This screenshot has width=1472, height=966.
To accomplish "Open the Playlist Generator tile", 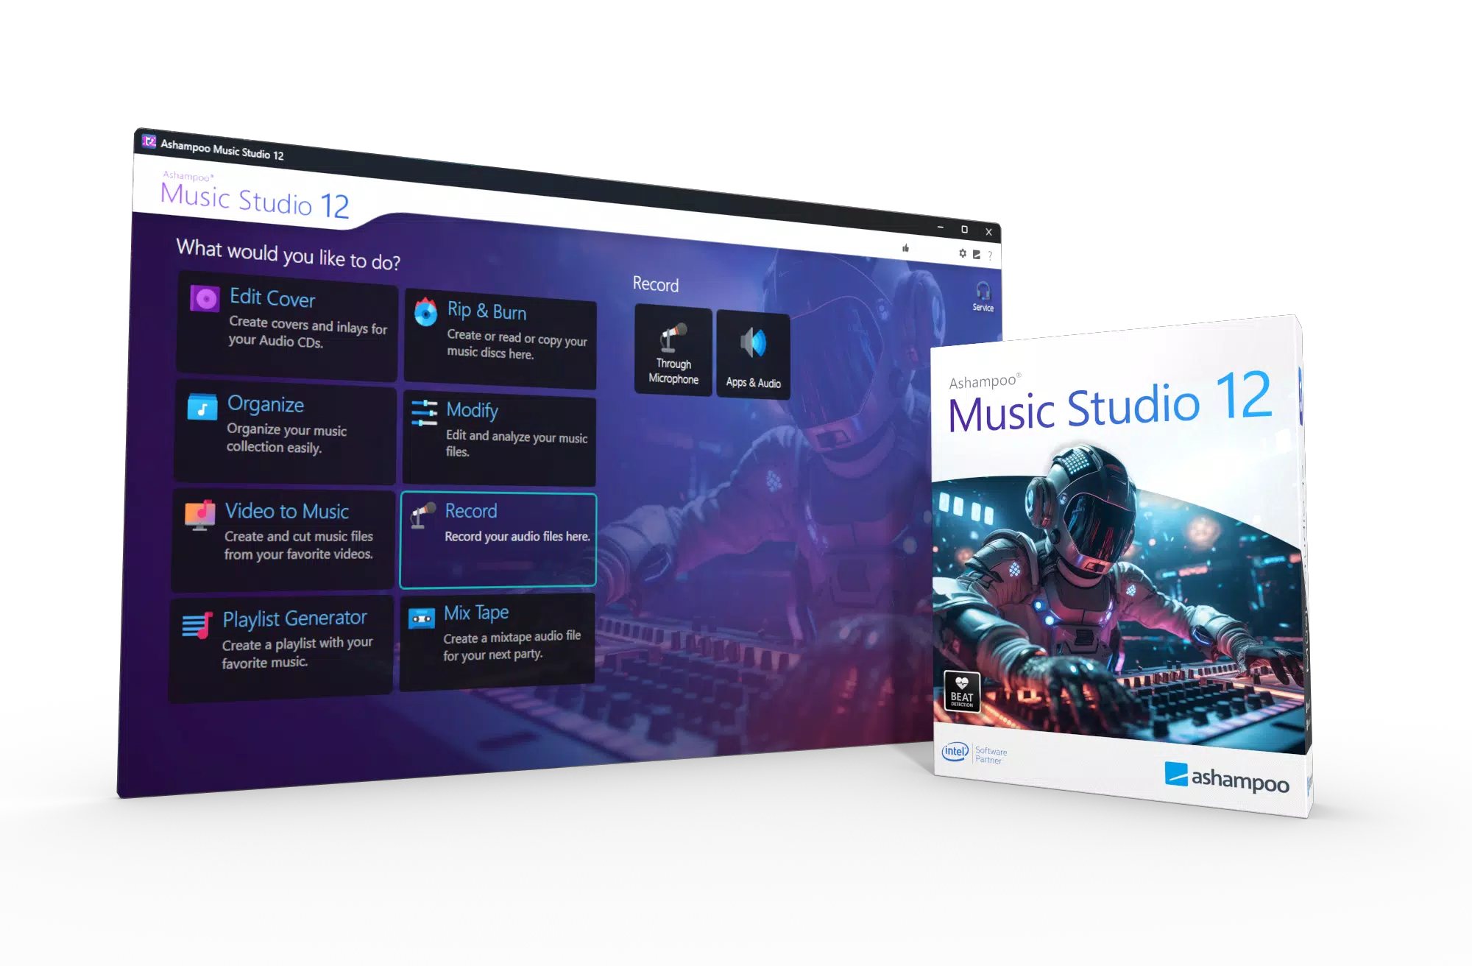I will click(281, 648).
